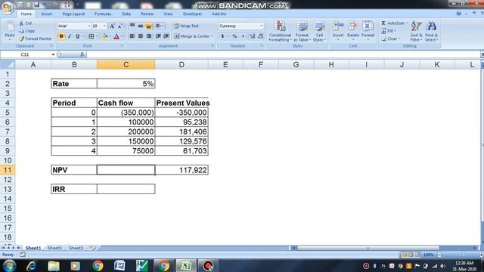The height and width of the screenshot is (272, 484).
Task: Click the Delete cells icon
Action: [353, 26]
